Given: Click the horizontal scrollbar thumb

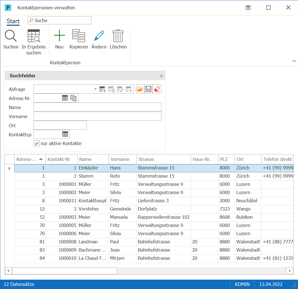Looking at the screenshot, I should [x=65, y=271].
